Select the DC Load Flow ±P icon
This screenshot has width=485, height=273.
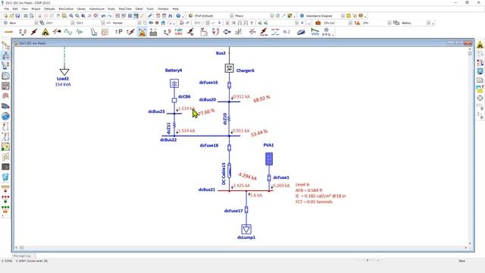click(x=119, y=32)
